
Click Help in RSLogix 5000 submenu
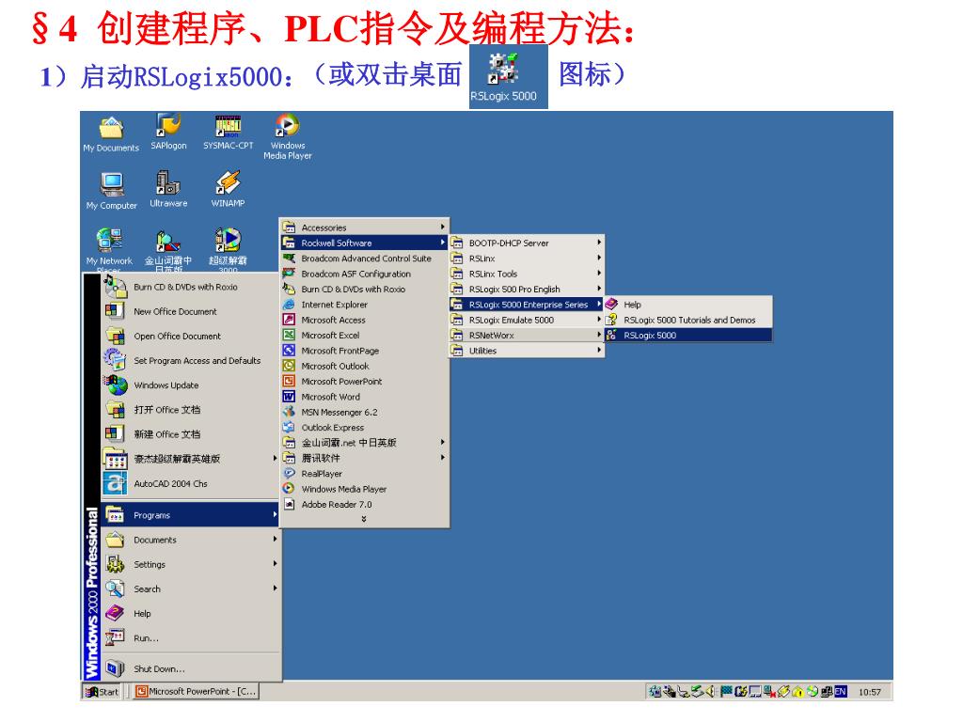687,304
